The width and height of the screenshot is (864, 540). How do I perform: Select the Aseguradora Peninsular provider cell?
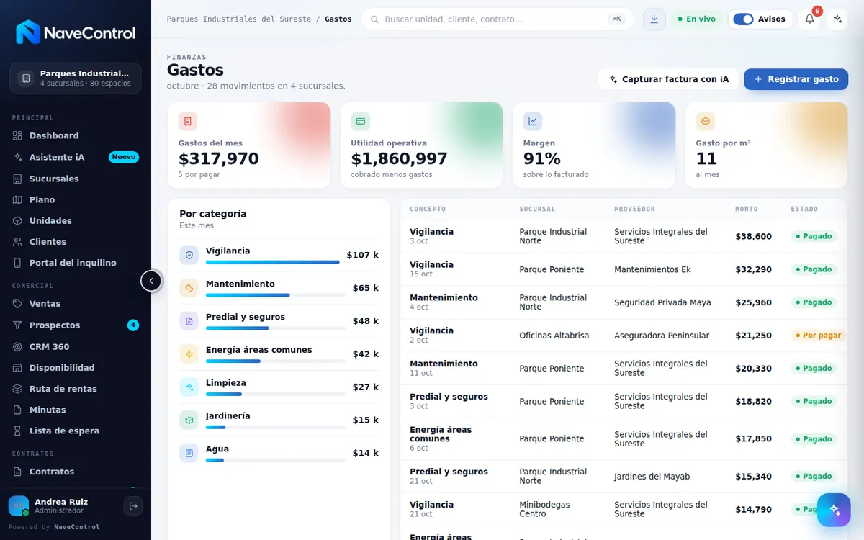pyautogui.click(x=662, y=336)
